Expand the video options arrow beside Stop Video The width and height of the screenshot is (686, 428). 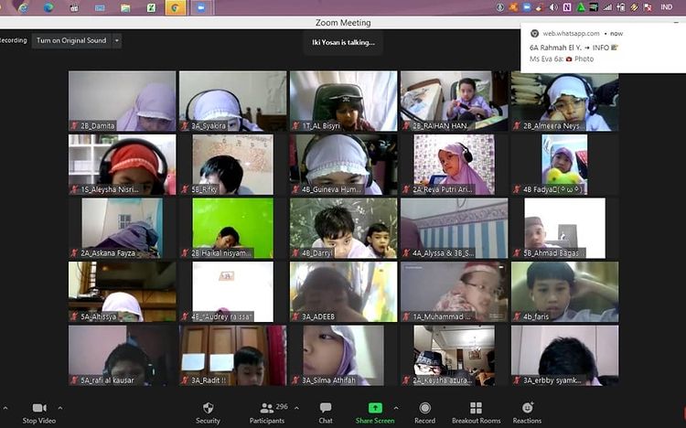tap(60, 408)
